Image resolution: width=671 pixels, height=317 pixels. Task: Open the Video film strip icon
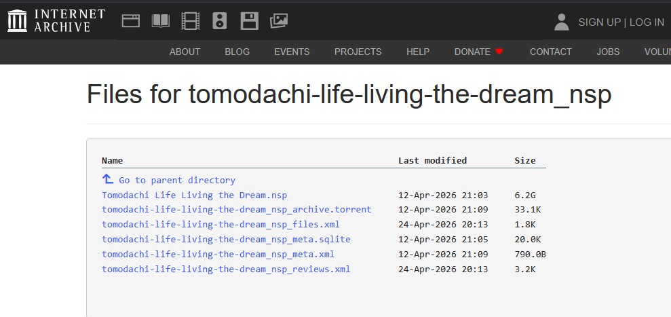pyautogui.click(x=191, y=20)
